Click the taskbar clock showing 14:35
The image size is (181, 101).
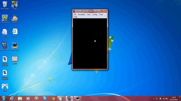174,98
